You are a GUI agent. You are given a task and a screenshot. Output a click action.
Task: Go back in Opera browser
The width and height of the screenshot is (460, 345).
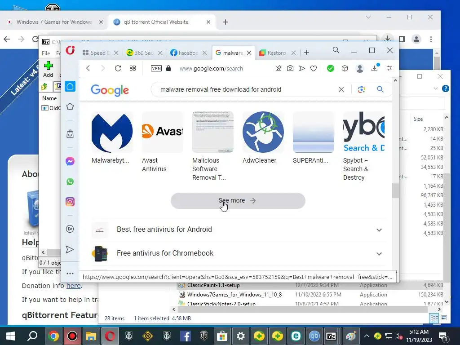click(88, 68)
